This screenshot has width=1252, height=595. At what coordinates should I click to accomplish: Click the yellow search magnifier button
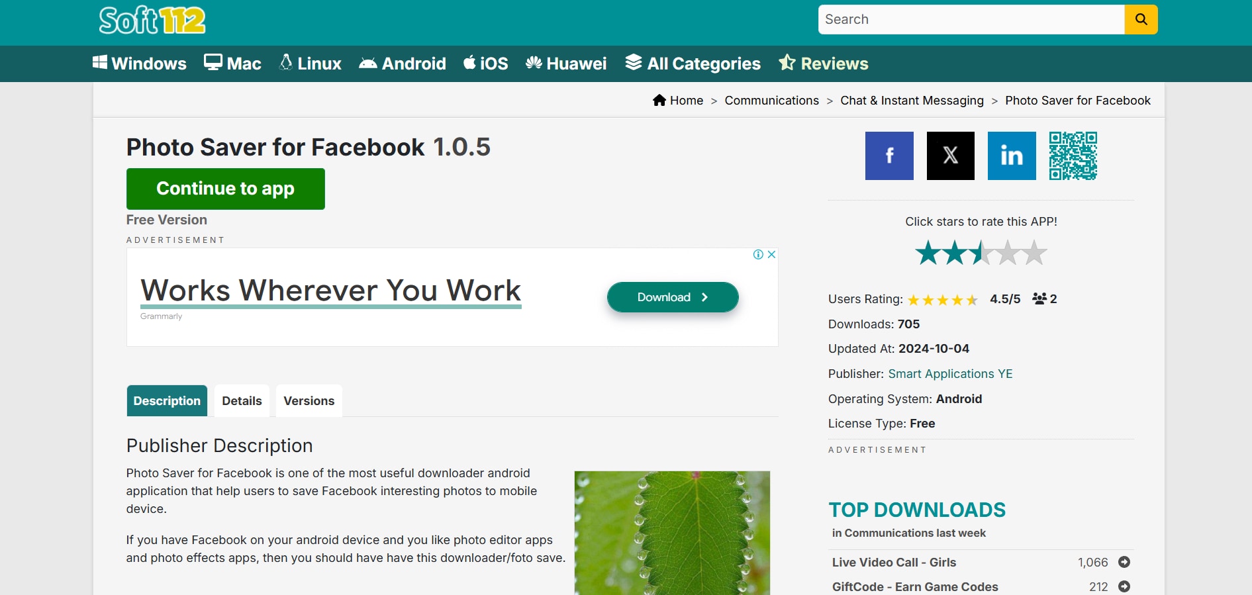[1141, 19]
